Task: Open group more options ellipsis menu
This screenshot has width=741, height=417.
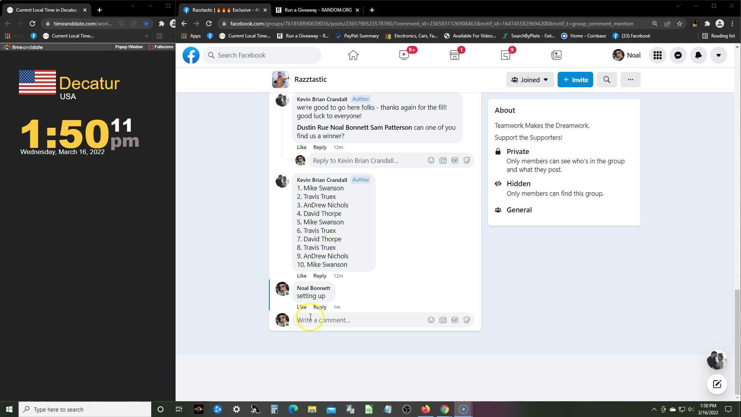Action: pyautogui.click(x=630, y=80)
